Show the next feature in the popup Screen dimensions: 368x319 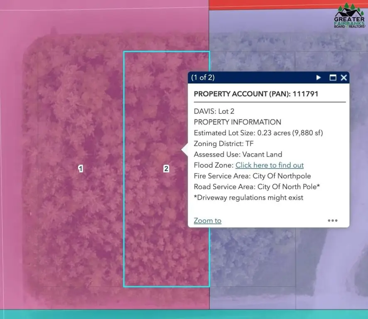pyautogui.click(x=319, y=78)
